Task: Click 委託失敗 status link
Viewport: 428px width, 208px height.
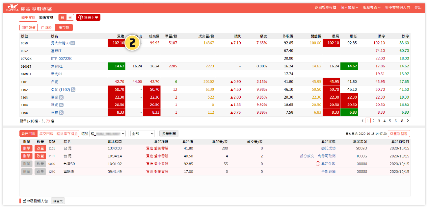Action: (328, 164)
